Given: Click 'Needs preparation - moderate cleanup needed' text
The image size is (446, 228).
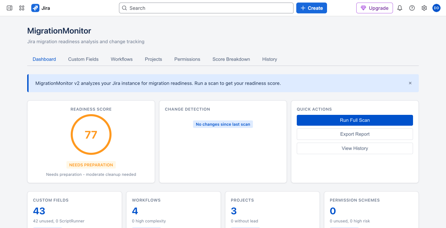Looking at the screenshot, I should (x=91, y=174).
